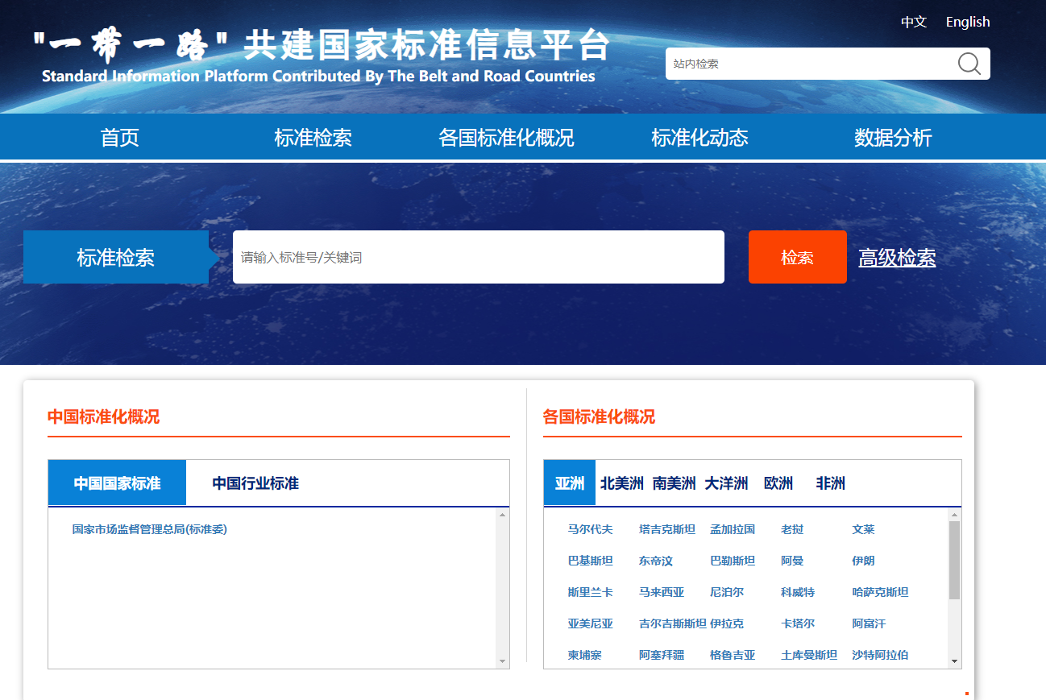The image size is (1046, 700).
Task: Click the magnifying glass search icon
Action: (x=969, y=64)
